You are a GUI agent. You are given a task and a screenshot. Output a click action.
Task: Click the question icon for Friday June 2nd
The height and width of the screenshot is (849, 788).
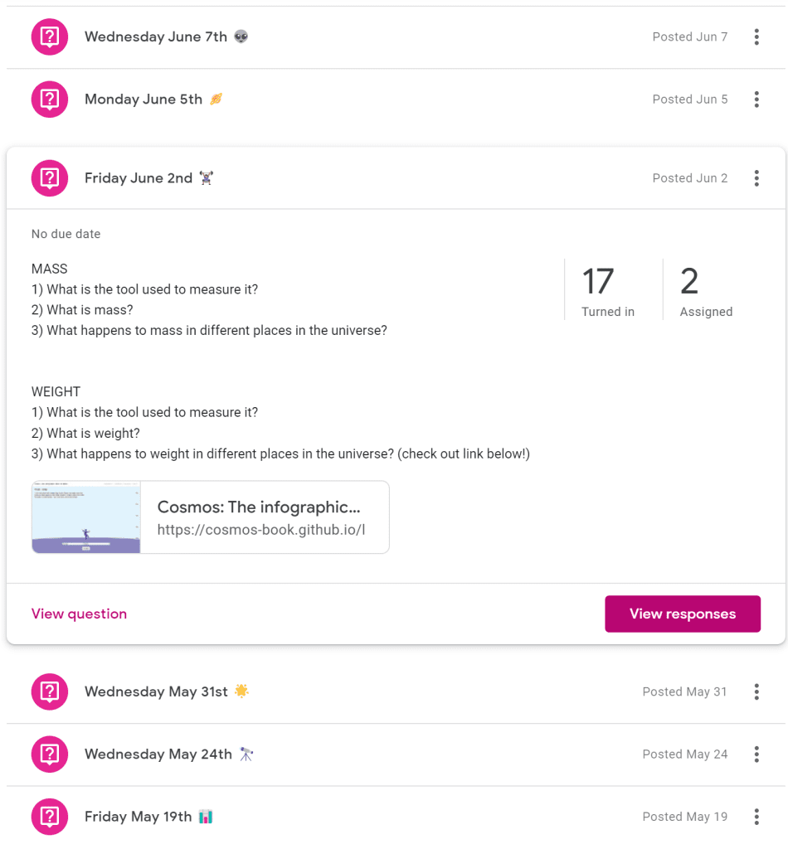coord(49,177)
